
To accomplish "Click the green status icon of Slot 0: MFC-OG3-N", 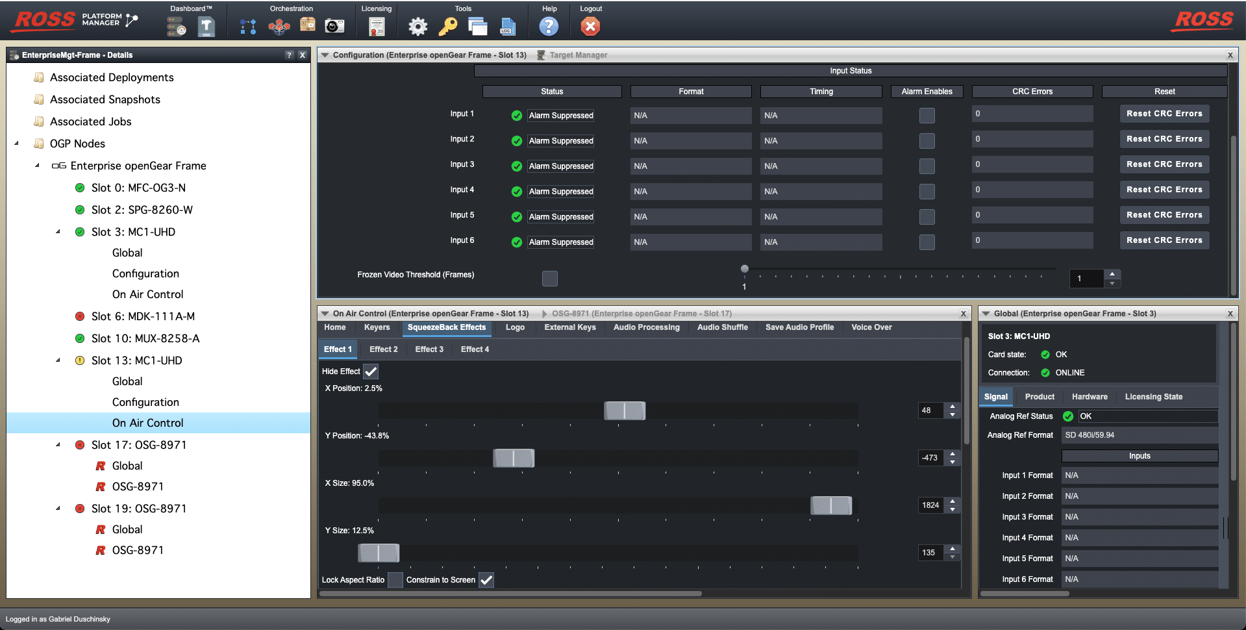I will (x=80, y=188).
